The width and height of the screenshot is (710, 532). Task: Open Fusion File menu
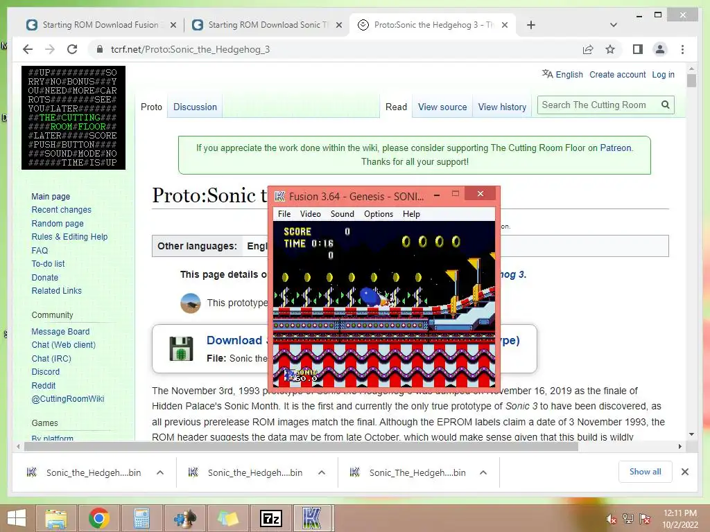coord(284,214)
